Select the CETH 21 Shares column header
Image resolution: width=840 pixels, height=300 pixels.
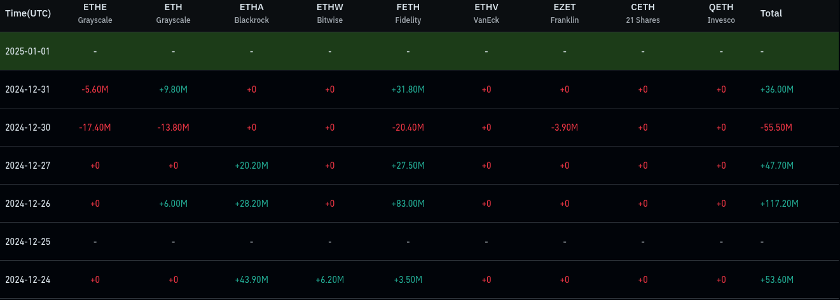pyautogui.click(x=642, y=13)
